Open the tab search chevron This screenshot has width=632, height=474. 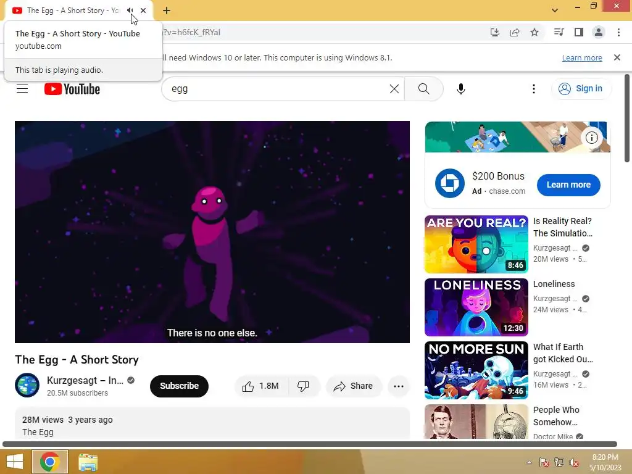tap(555, 10)
